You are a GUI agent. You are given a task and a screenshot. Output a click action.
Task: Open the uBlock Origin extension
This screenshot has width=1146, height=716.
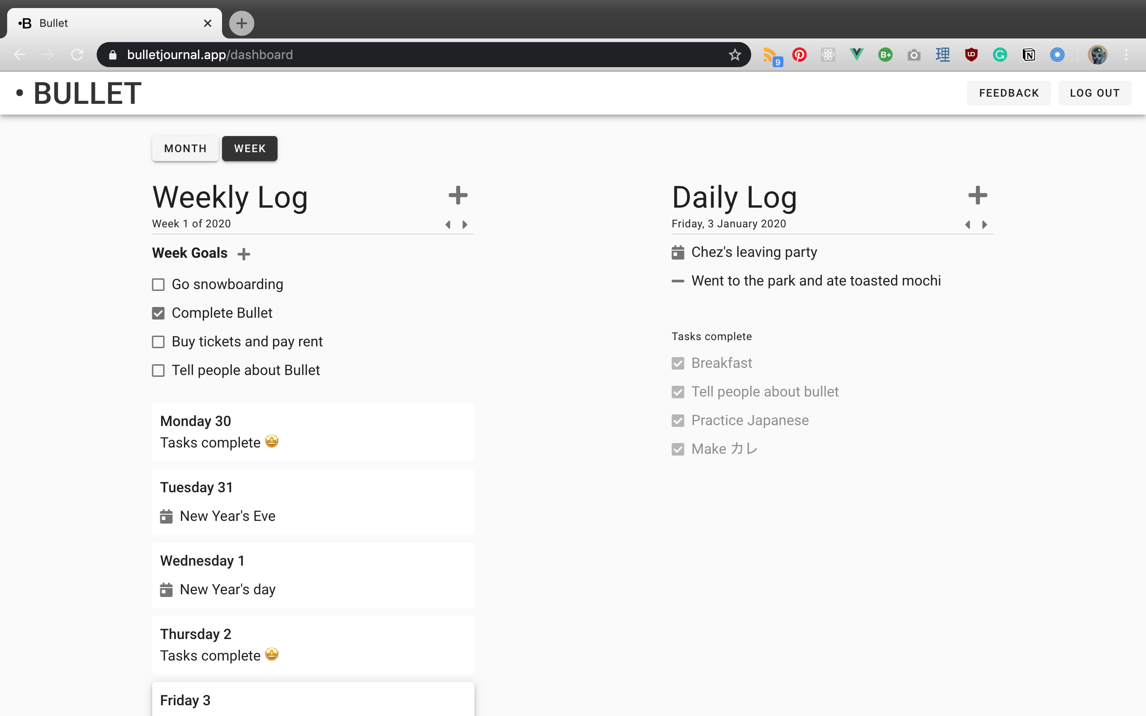point(971,55)
